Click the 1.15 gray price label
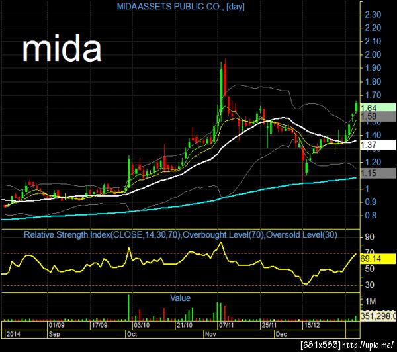 pyautogui.click(x=378, y=173)
